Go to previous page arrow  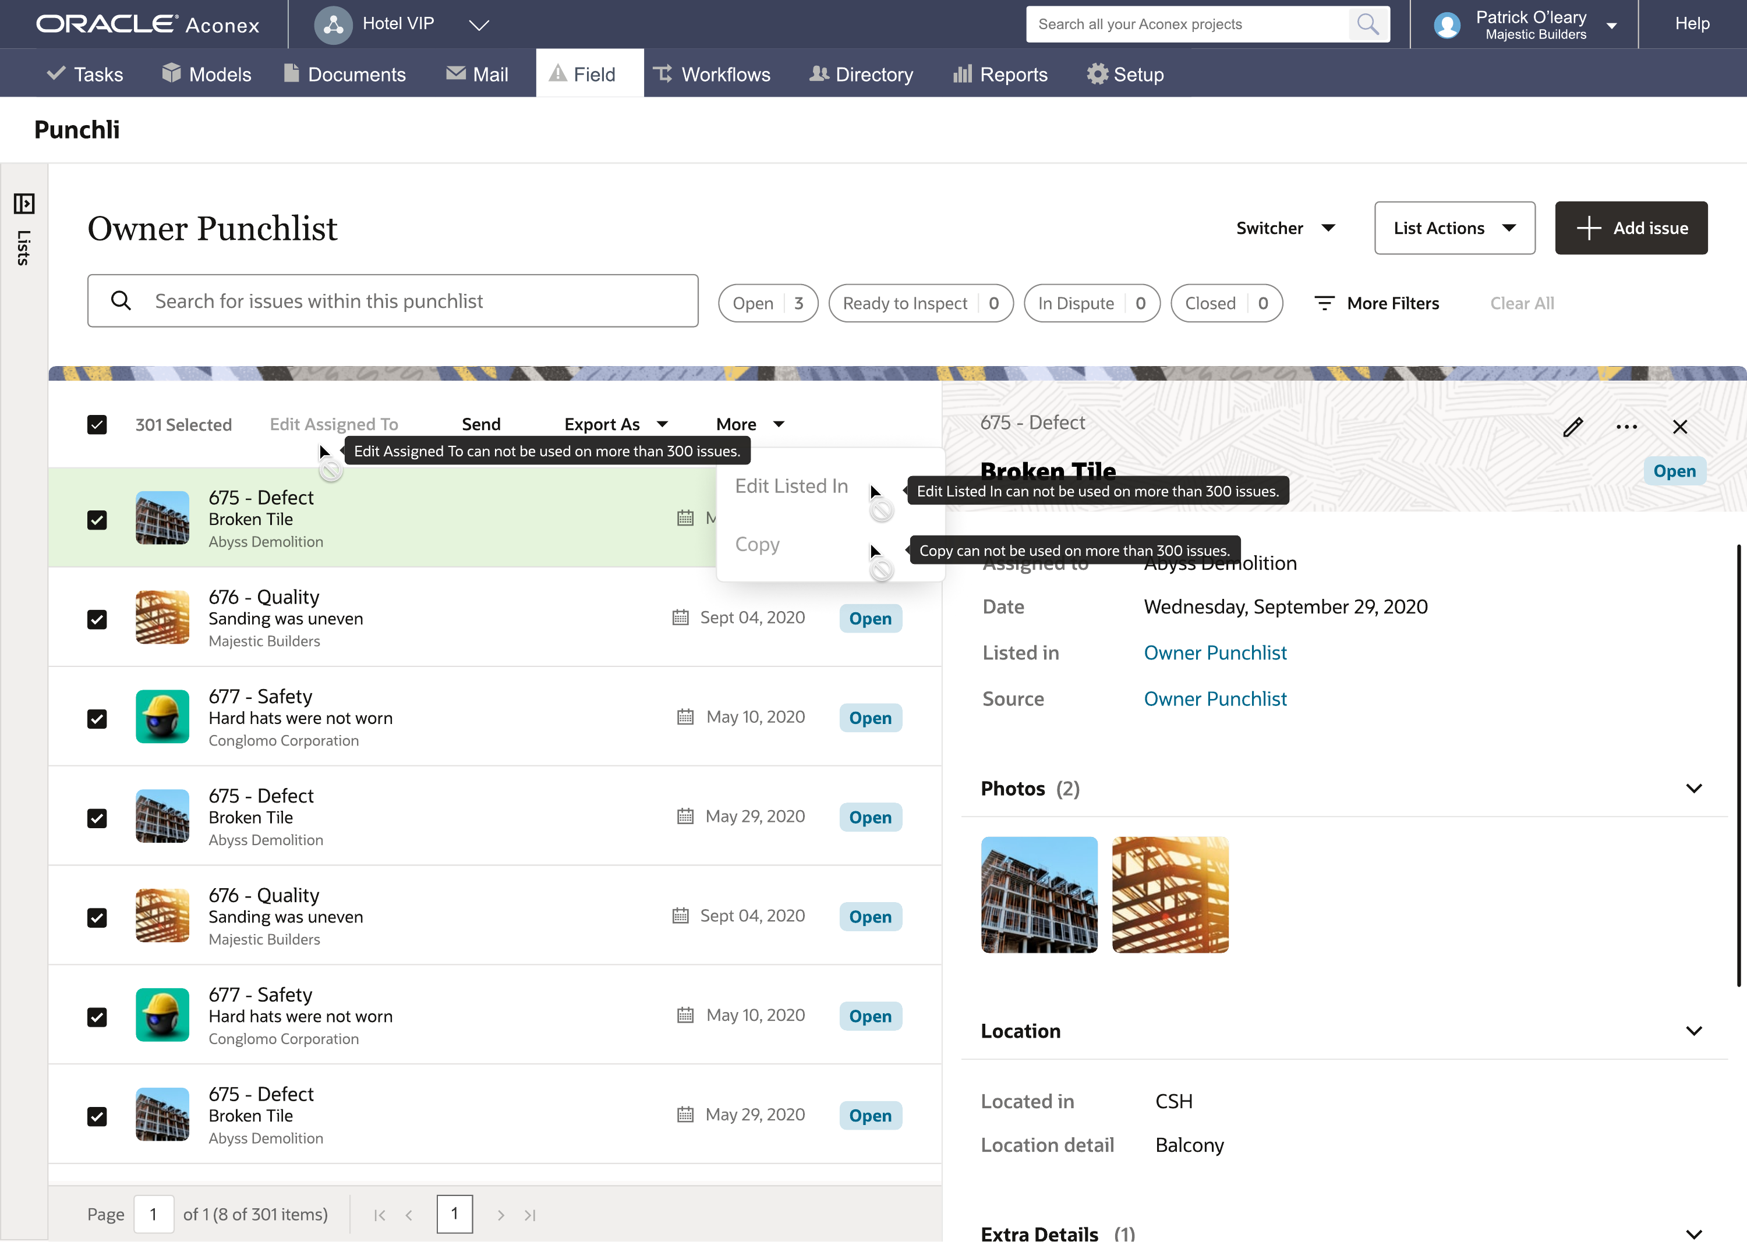pyautogui.click(x=409, y=1215)
